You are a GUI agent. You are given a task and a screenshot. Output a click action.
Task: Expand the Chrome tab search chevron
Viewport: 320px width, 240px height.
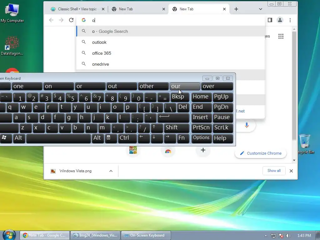(260, 9)
